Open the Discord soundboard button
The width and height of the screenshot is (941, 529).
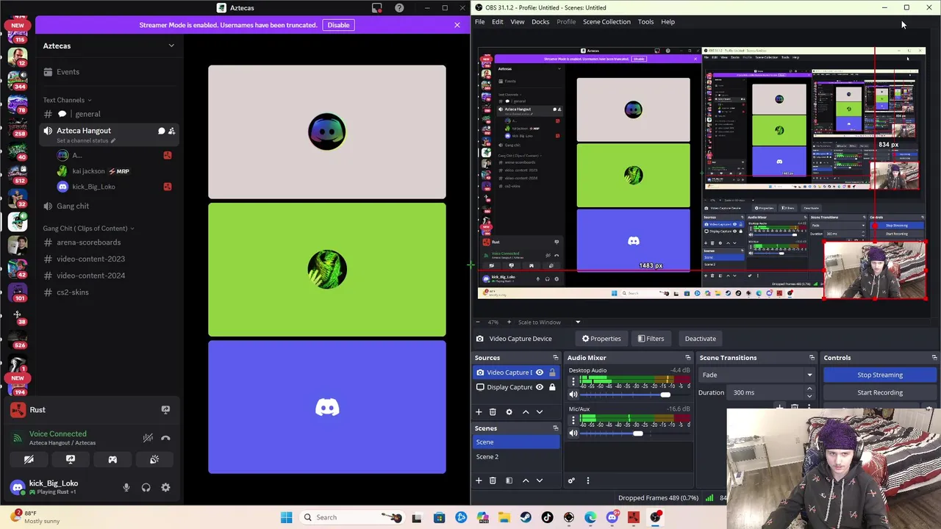(x=154, y=459)
